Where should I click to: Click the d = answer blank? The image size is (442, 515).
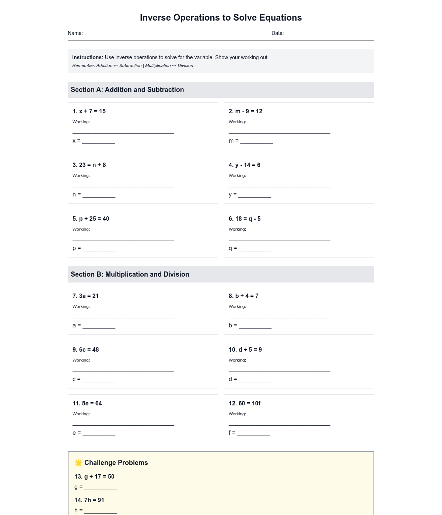pos(255,379)
